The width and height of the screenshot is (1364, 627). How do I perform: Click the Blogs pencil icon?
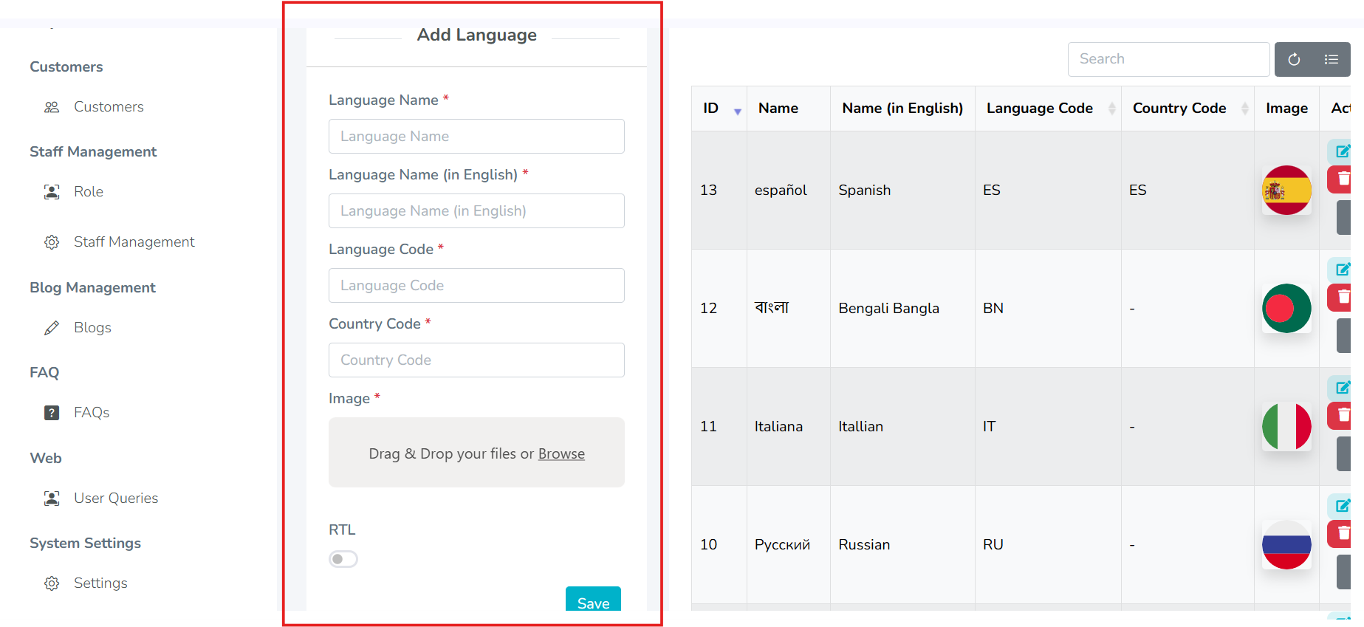coord(52,328)
